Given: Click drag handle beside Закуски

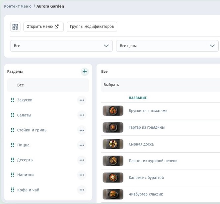Looking at the screenshot, I should 13,100.
